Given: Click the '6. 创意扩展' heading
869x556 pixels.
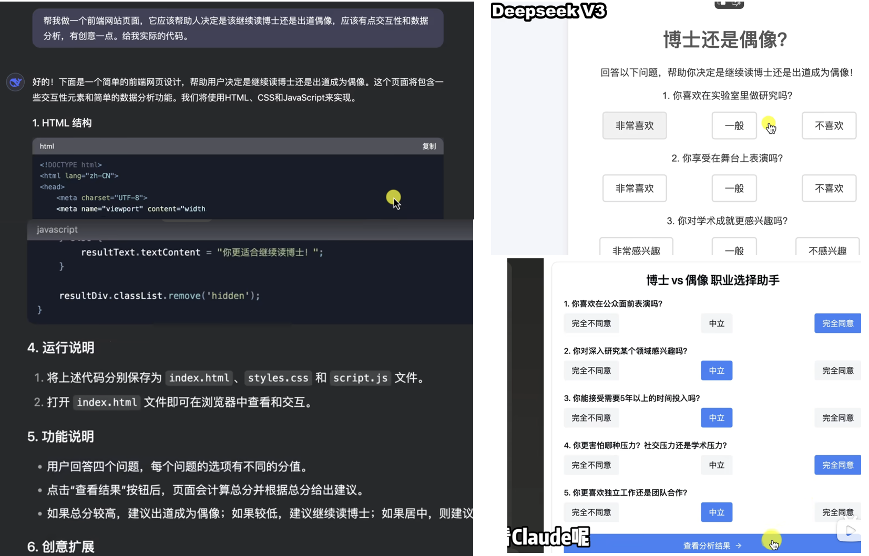Looking at the screenshot, I should (x=61, y=547).
